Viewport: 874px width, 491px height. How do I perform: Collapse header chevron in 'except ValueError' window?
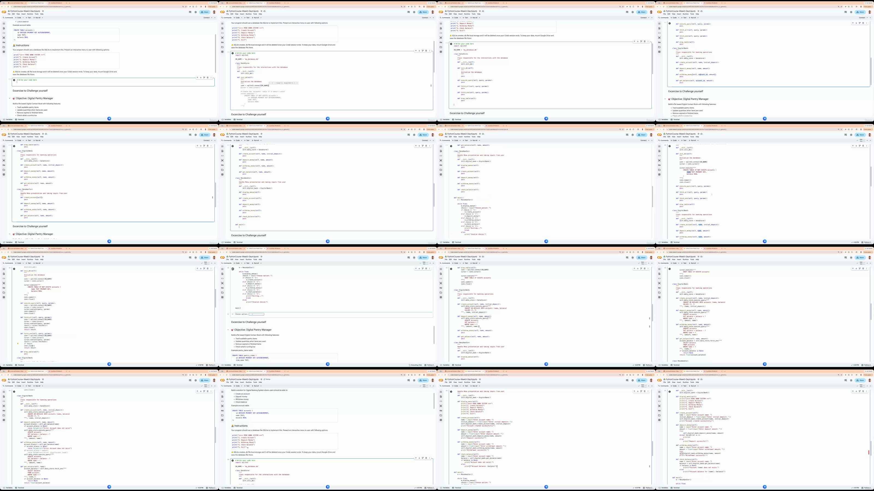coord(871,386)
